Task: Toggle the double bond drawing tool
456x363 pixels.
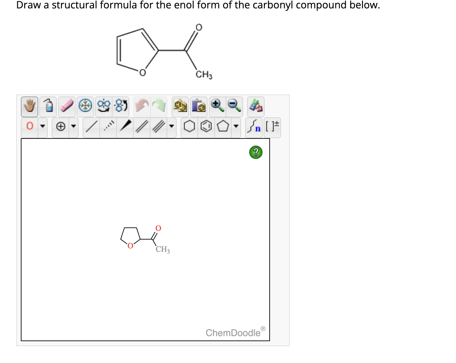Action: tap(141, 127)
